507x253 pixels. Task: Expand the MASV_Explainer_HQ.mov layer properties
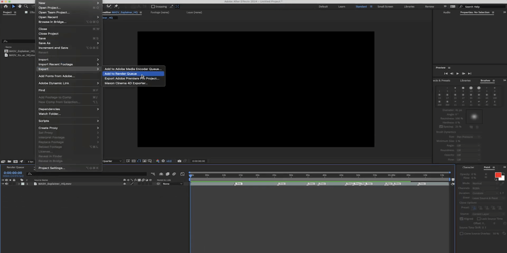click(x=19, y=184)
